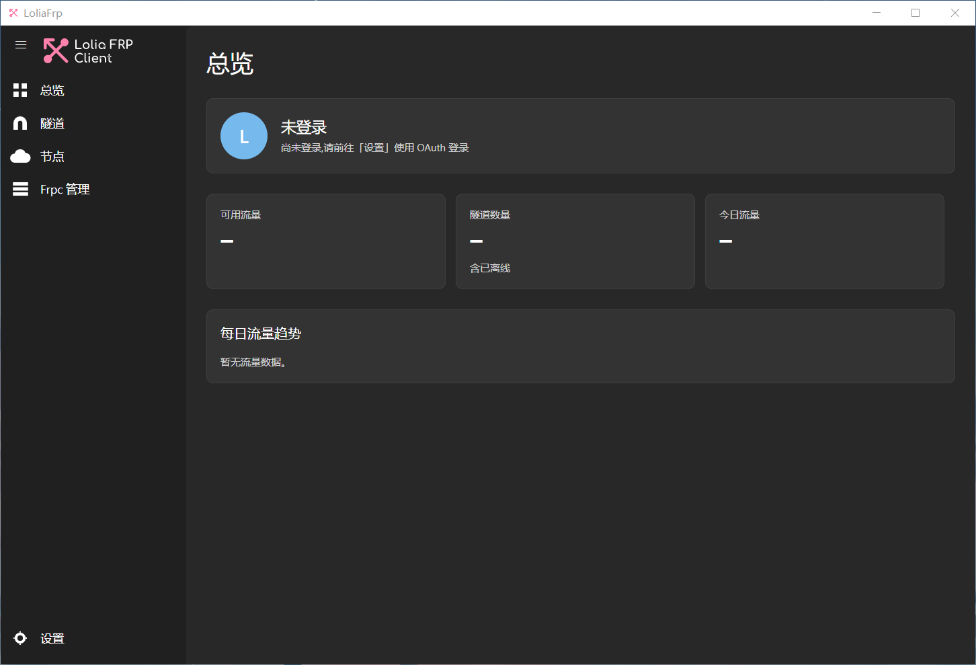Image resolution: width=976 pixels, height=665 pixels.
Task: Open the 节点 nodes page
Action: click(93, 157)
